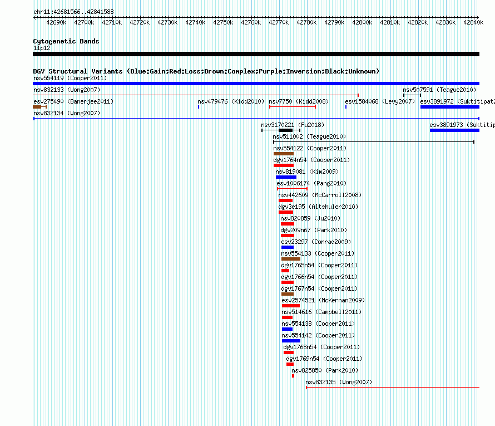Image resolution: width=495 pixels, height=426 pixels.
Task: Select red bar under nsv820859
Action: point(288,224)
